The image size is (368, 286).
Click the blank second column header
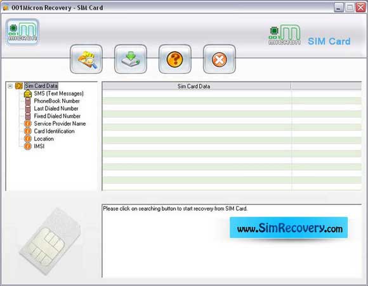tap(326, 86)
